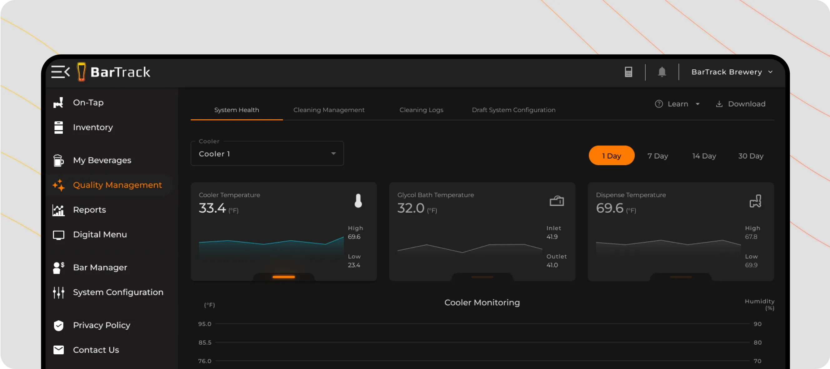Click the Download button

pos(740,104)
